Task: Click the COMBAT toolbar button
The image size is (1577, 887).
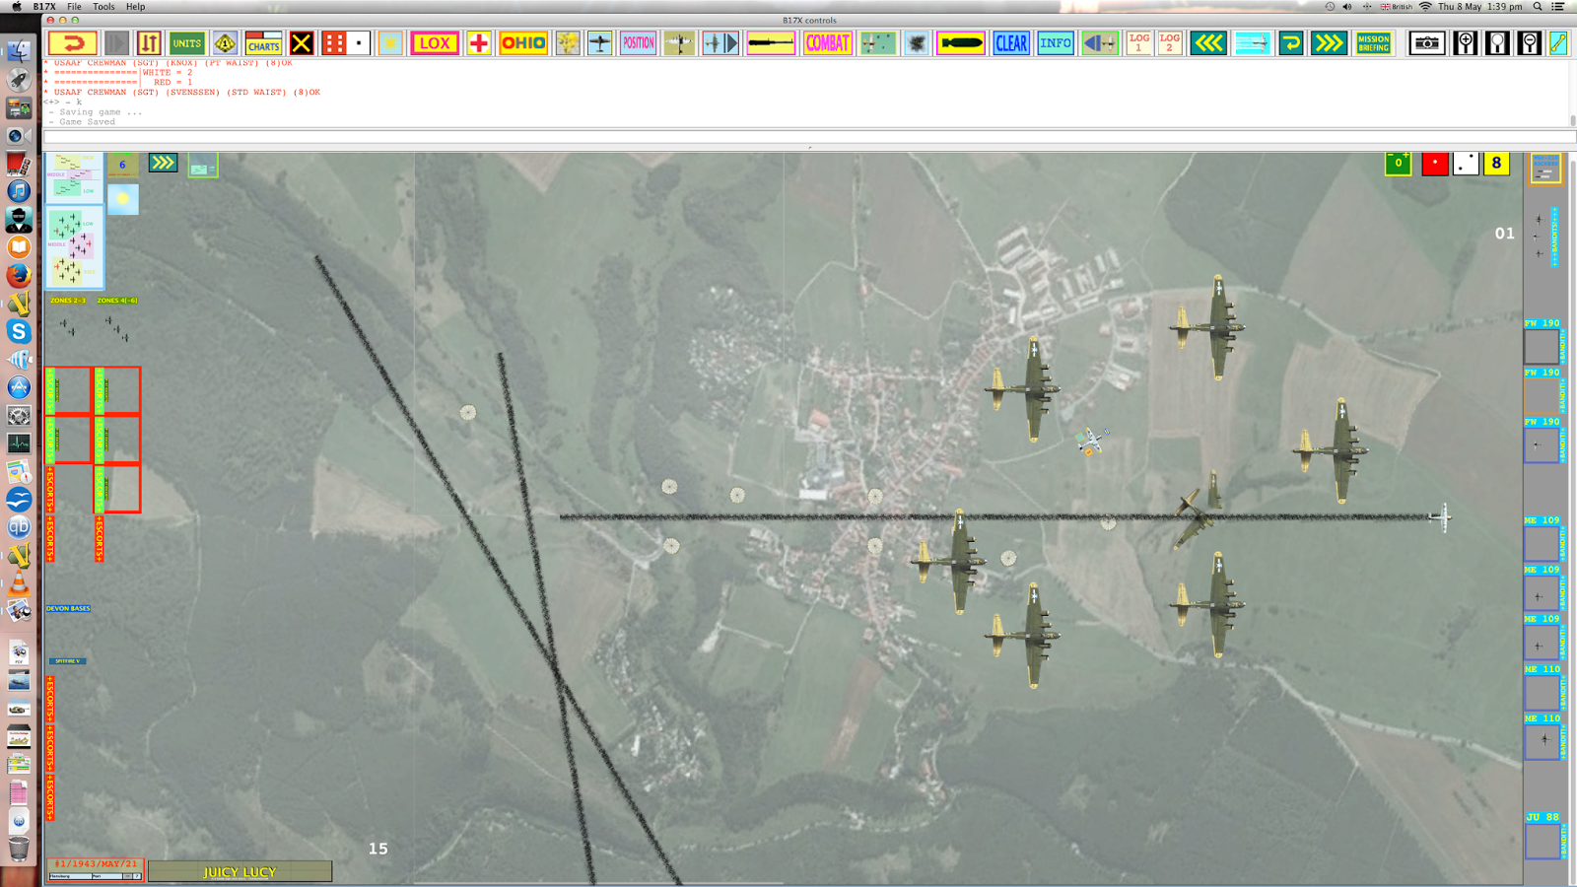Action: [x=827, y=43]
